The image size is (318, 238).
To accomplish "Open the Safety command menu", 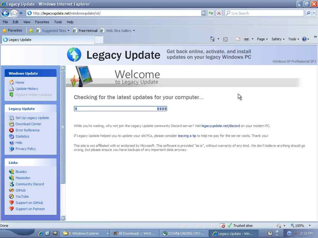I will pyautogui.click(x=278, y=39).
